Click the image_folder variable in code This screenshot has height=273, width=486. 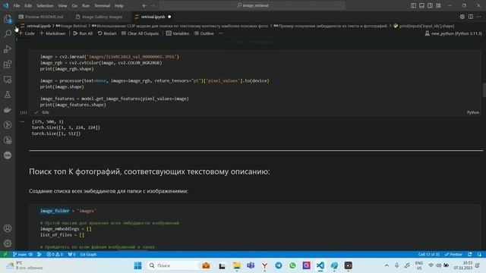(55, 211)
